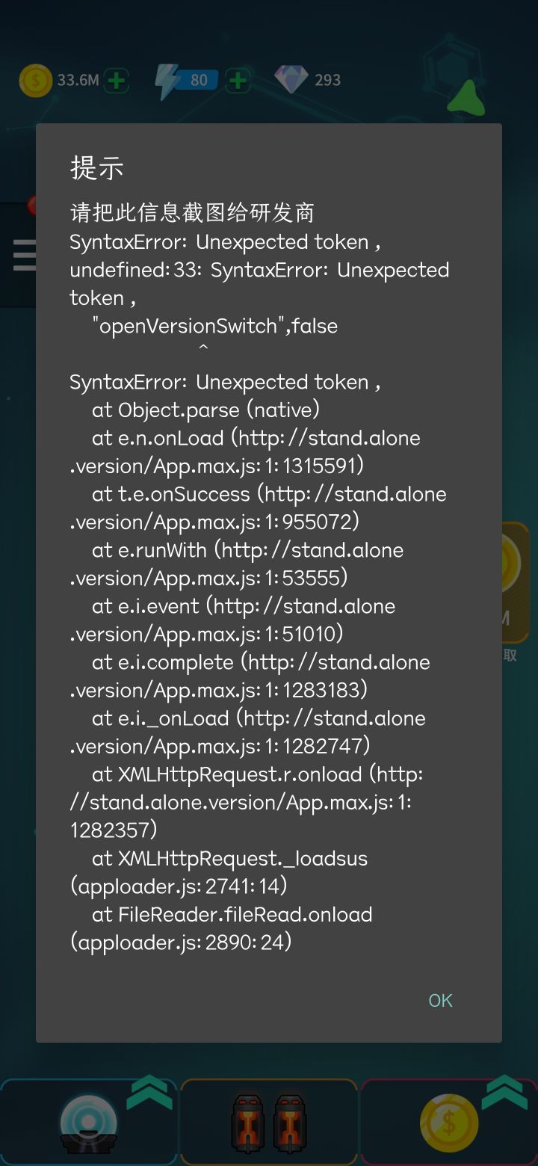Tap the 提示 dialog title

tap(97, 168)
